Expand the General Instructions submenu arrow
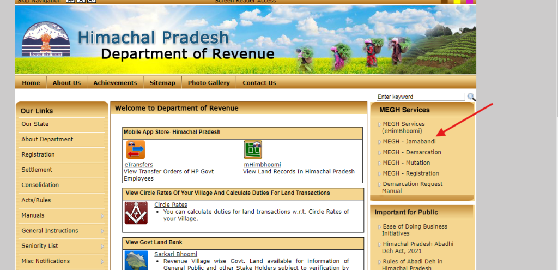This screenshot has height=270, width=558. (x=102, y=231)
